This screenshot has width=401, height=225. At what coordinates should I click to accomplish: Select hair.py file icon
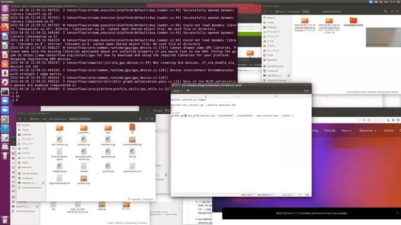coord(132,151)
